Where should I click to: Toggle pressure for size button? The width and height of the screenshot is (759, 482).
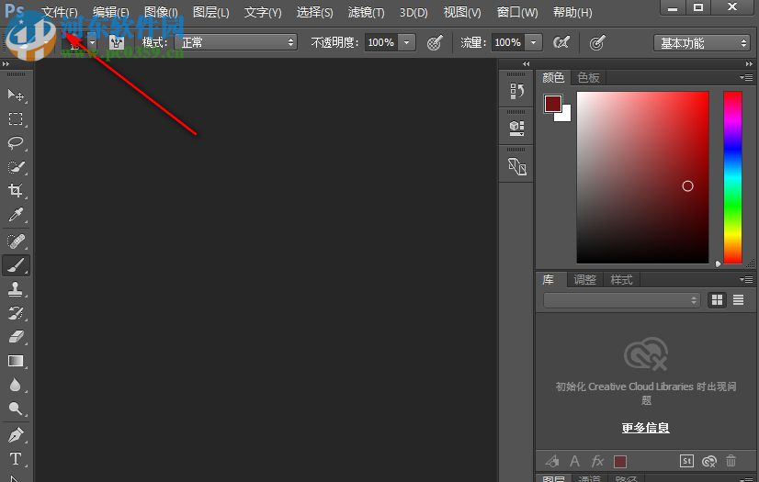[x=597, y=42]
